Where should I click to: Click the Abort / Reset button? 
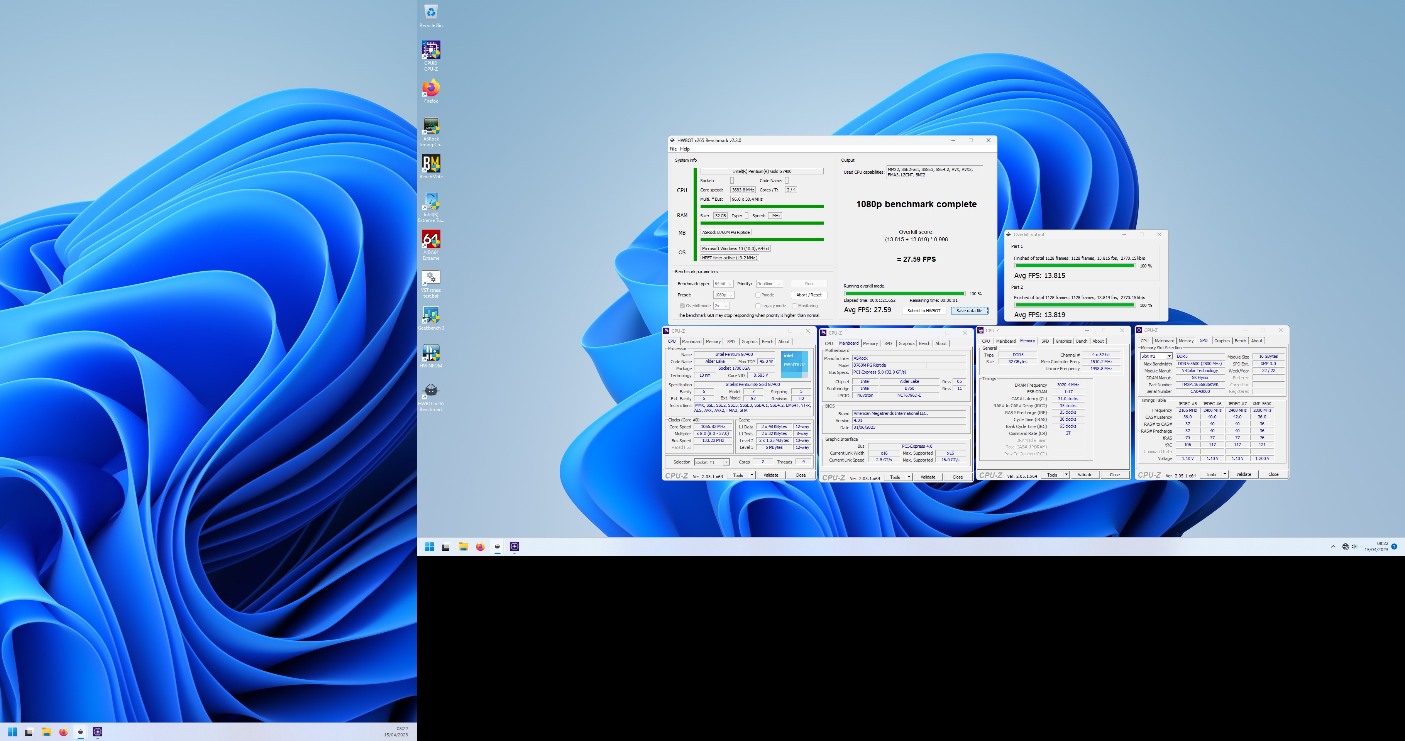tap(809, 295)
